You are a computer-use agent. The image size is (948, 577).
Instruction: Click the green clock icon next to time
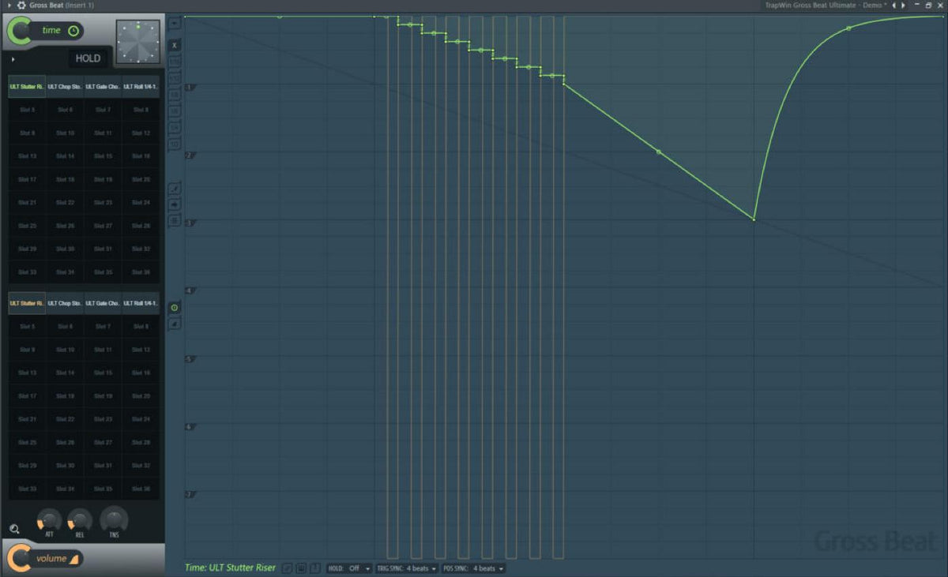pos(73,31)
